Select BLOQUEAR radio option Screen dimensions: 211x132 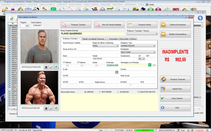click(x=118, y=92)
